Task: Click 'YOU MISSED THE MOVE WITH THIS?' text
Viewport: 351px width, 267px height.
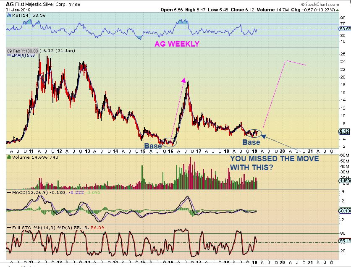Action: click(275, 163)
